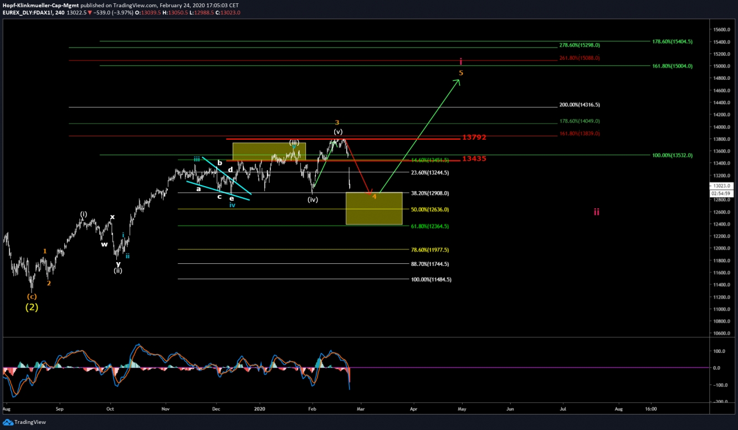The width and height of the screenshot is (738, 430).
Task: Click the 10600.0 price axis label
Action: pyautogui.click(x=722, y=334)
